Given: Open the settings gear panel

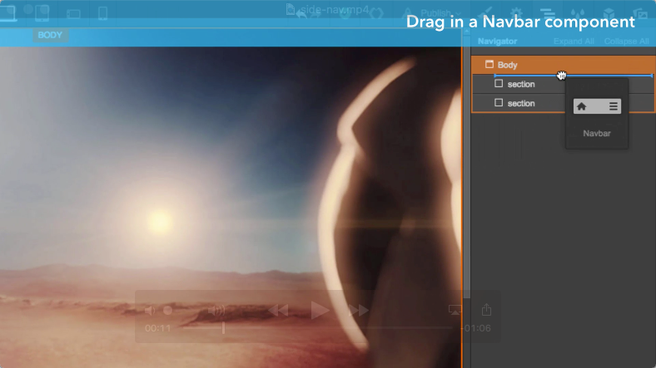Looking at the screenshot, I should point(516,13).
